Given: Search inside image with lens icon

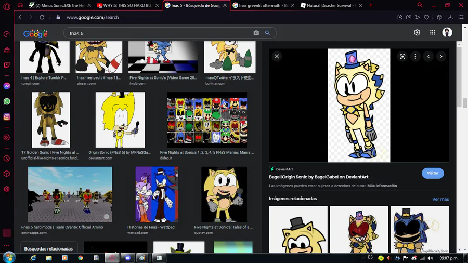Looking at the screenshot, I should click(x=402, y=56).
